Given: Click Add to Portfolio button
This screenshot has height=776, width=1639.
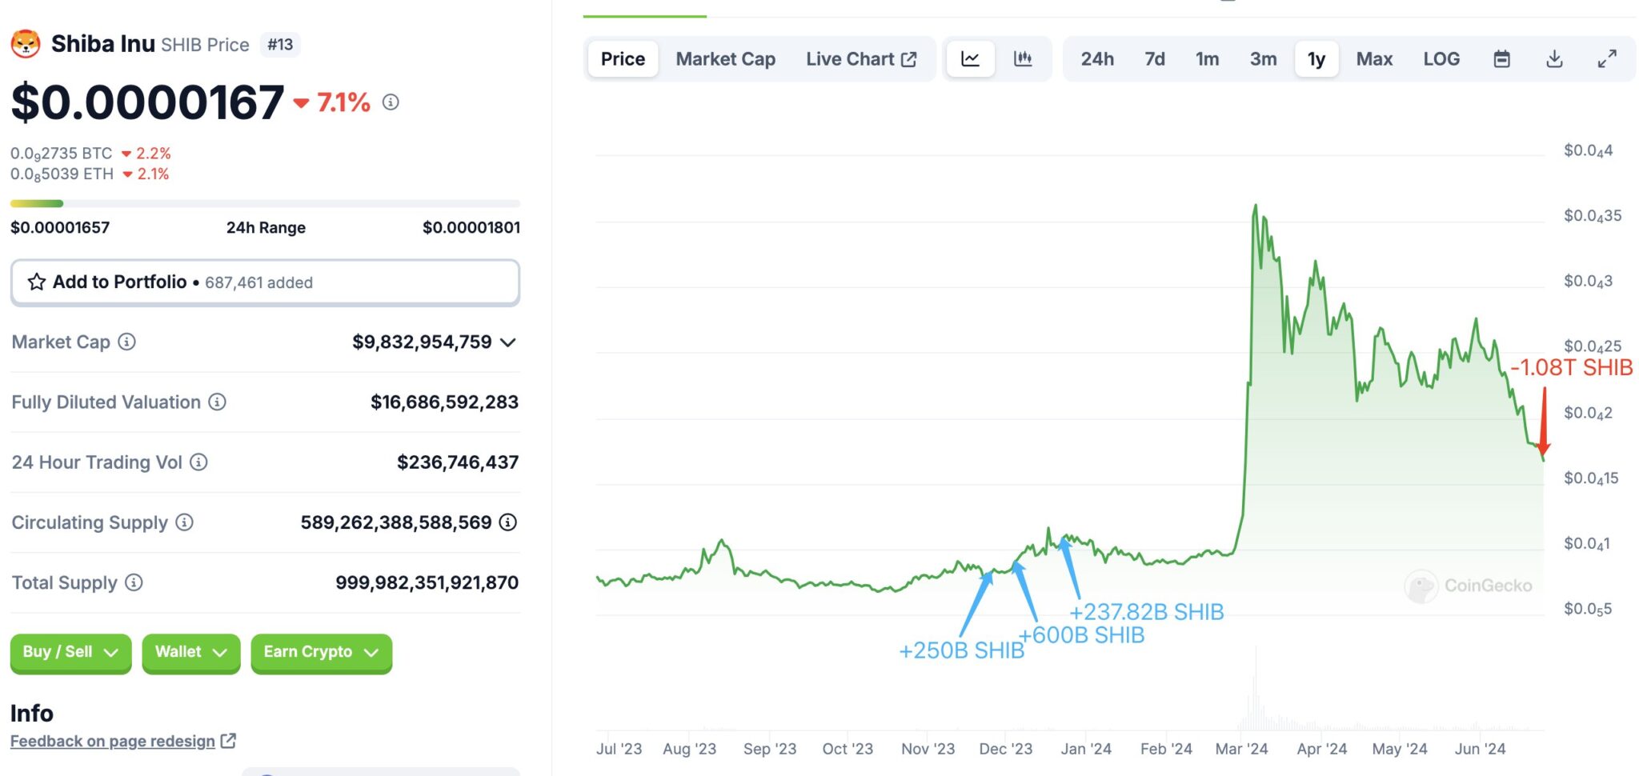Looking at the screenshot, I should click(x=265, y=282).
